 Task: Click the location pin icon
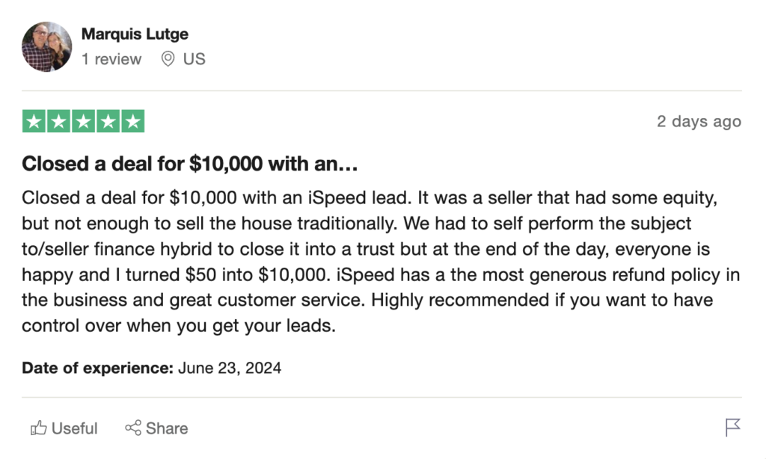(x=168, y=59)
